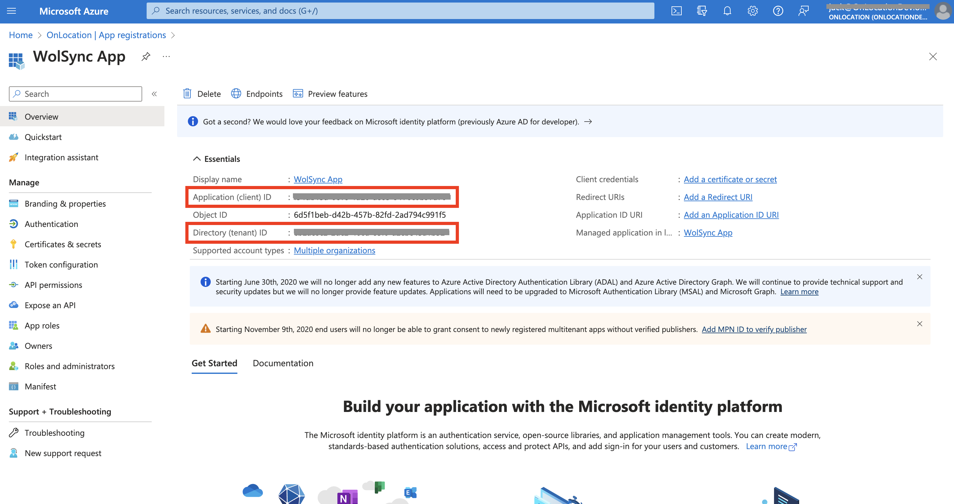Collapse the Essentials section
The height and width of the screenshot is (504, 954).
(217, 159)
